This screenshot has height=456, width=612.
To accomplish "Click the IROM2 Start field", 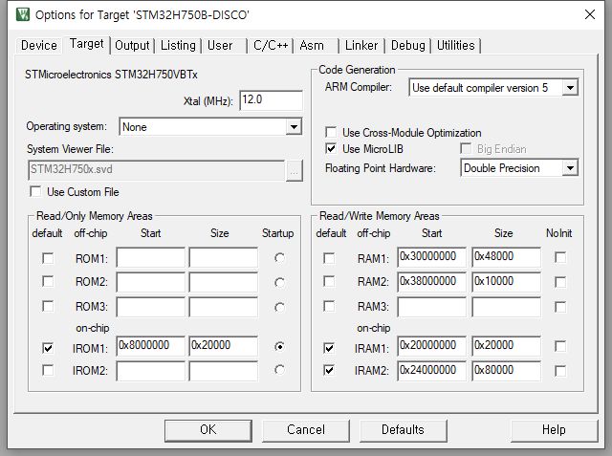I will 151,371.
